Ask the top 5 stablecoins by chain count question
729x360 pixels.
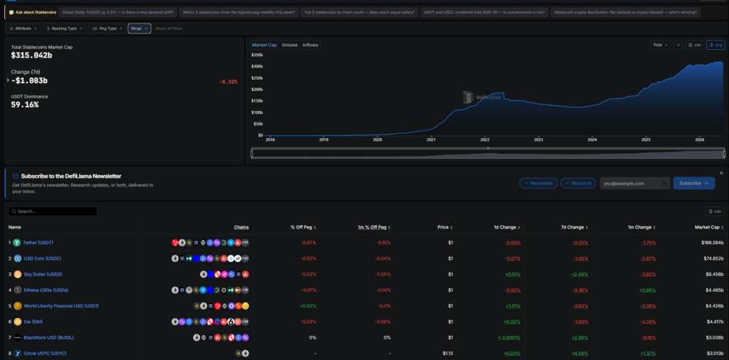click(359, 13)
